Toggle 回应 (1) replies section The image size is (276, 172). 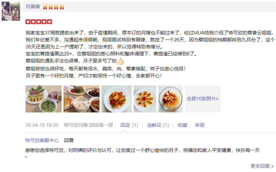pos(129,125)
